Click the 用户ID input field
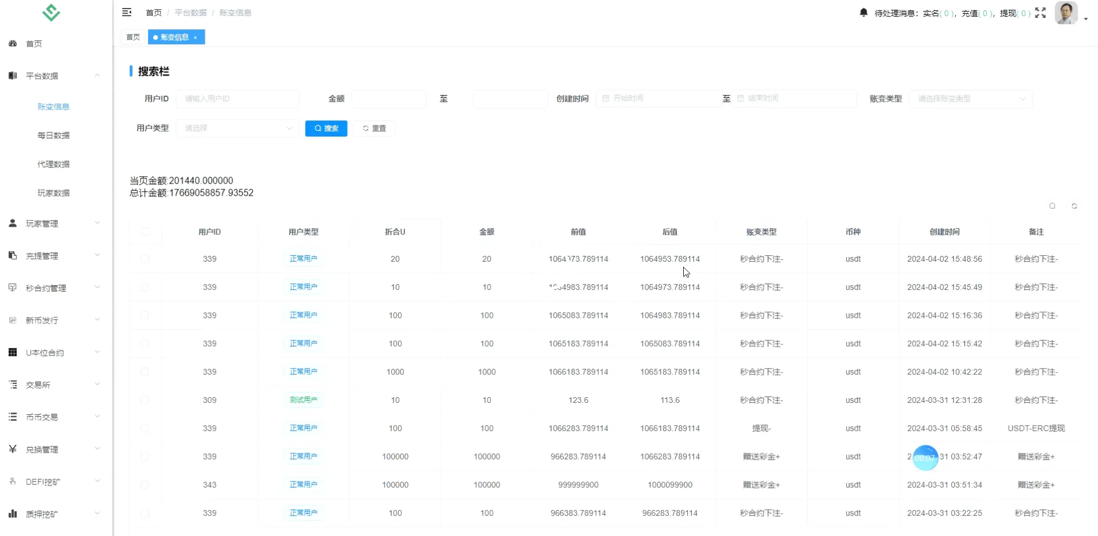The image size is (1098, 536). (238, 98)
